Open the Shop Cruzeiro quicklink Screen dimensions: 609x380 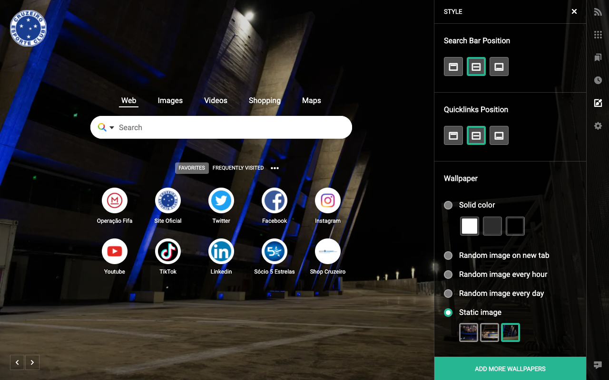[x=328, y=252]
